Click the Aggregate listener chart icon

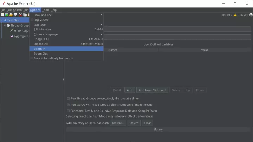12,36
